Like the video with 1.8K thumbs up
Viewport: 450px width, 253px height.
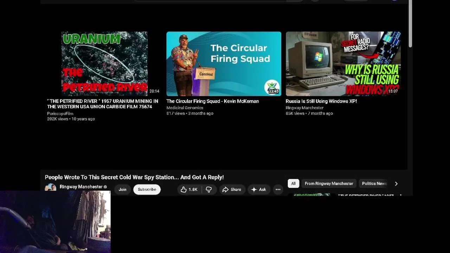189,189
